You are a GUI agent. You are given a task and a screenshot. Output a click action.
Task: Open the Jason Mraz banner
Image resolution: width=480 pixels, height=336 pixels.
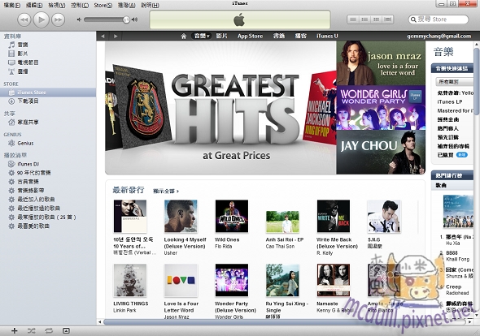pyautogui.click(x=381, y=63)
